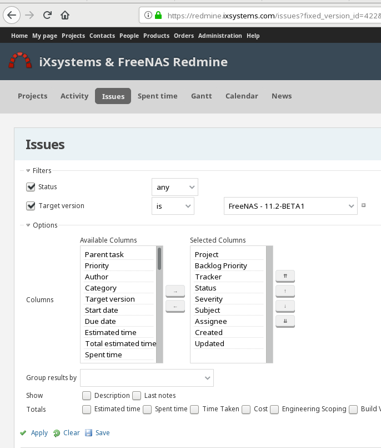Click the blue floppy disk Save icon
The width and height of the screenshot is (381, 448).
[x=89, y=433]
